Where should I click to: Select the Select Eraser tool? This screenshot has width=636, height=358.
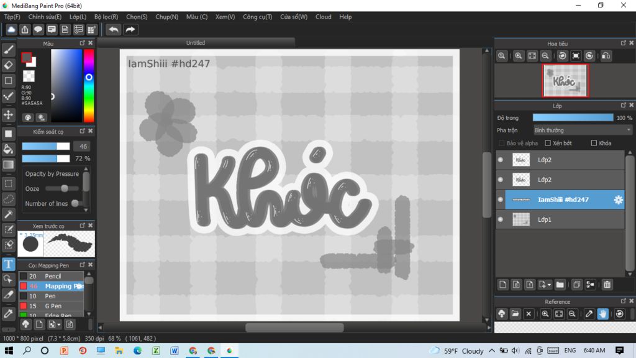(x=9, y=245)
